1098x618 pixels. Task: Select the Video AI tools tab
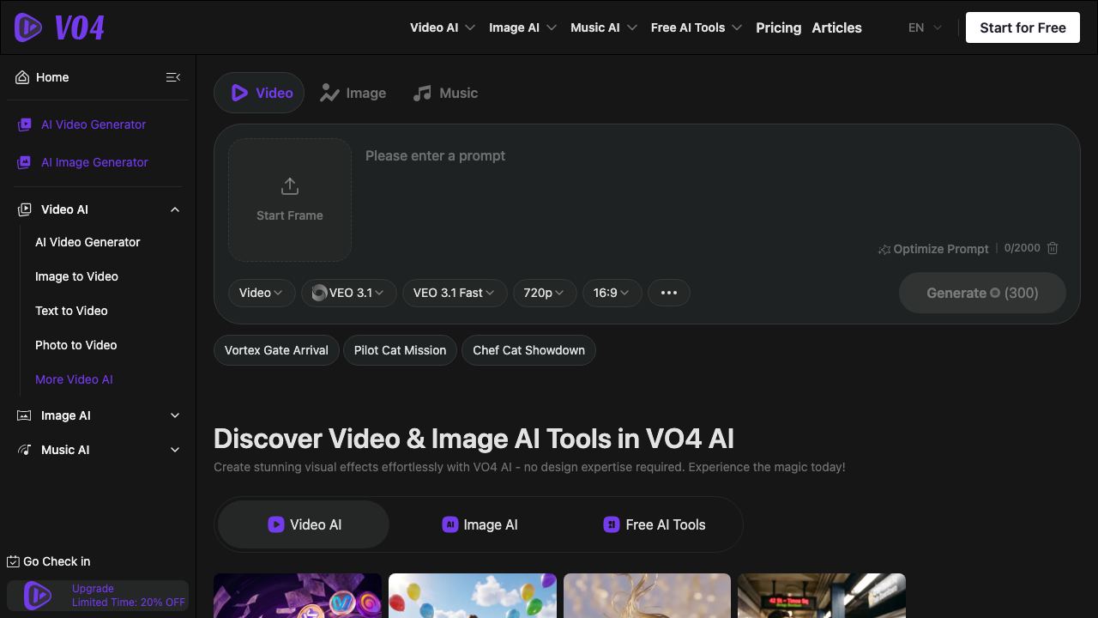(305, 524)
